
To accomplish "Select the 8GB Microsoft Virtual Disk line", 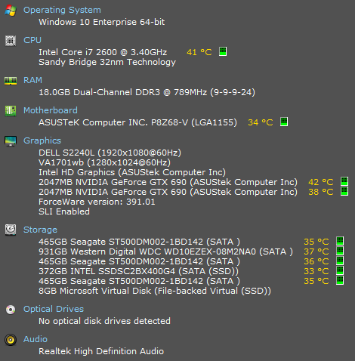I will (155, 291).
